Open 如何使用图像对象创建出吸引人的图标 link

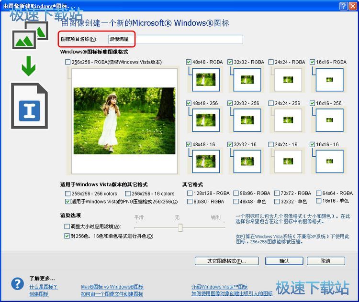coord(232,294)
